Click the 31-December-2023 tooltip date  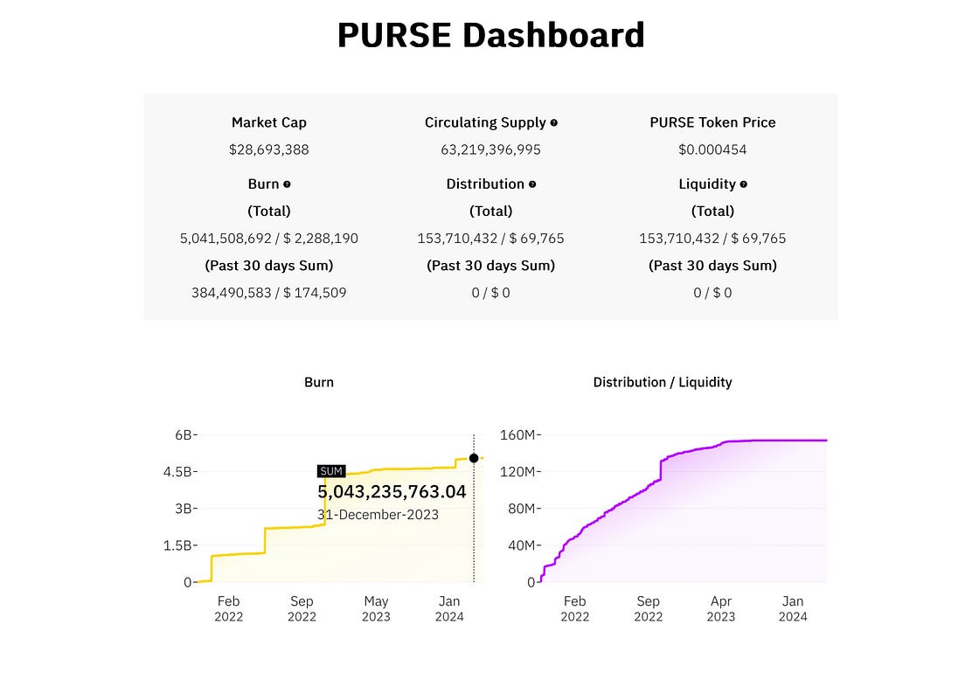[x=378, y=515]
